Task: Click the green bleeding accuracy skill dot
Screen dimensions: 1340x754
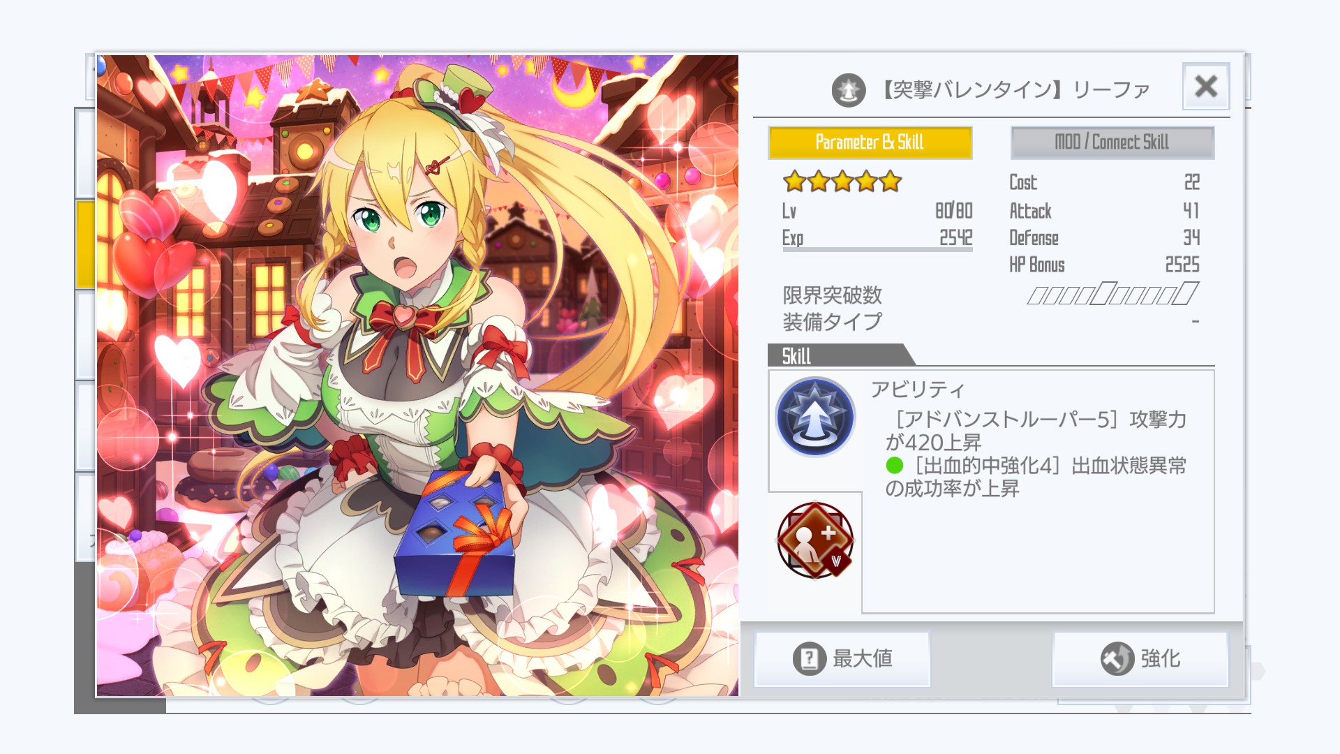Action: pos(894,465)
